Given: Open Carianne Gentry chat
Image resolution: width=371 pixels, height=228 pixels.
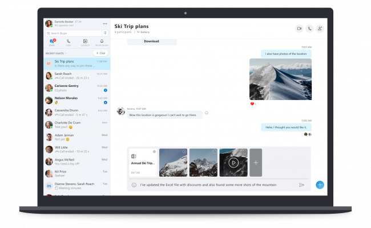Looking at the screenshot, I should (77, 88).
